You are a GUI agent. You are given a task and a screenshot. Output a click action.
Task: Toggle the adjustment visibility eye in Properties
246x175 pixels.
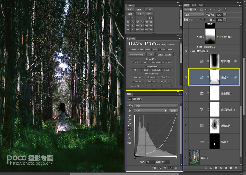pyautogui.click(x=171, y=168)
